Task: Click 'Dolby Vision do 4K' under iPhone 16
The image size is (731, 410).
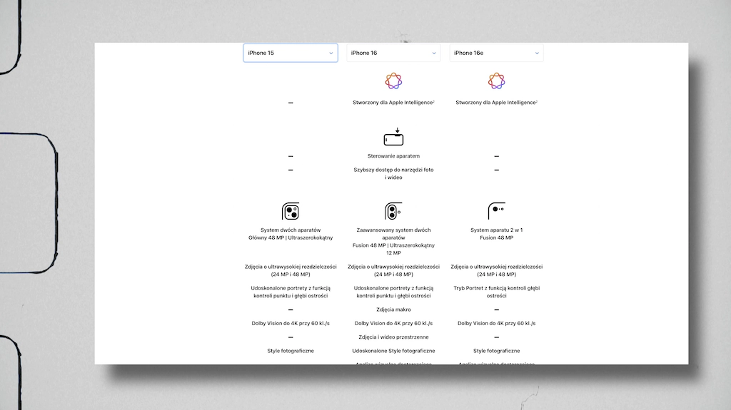Action: (393, 323)
